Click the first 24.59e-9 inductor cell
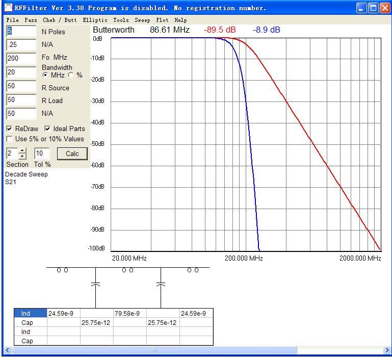 pyautogui.click(x=64, y=314)
